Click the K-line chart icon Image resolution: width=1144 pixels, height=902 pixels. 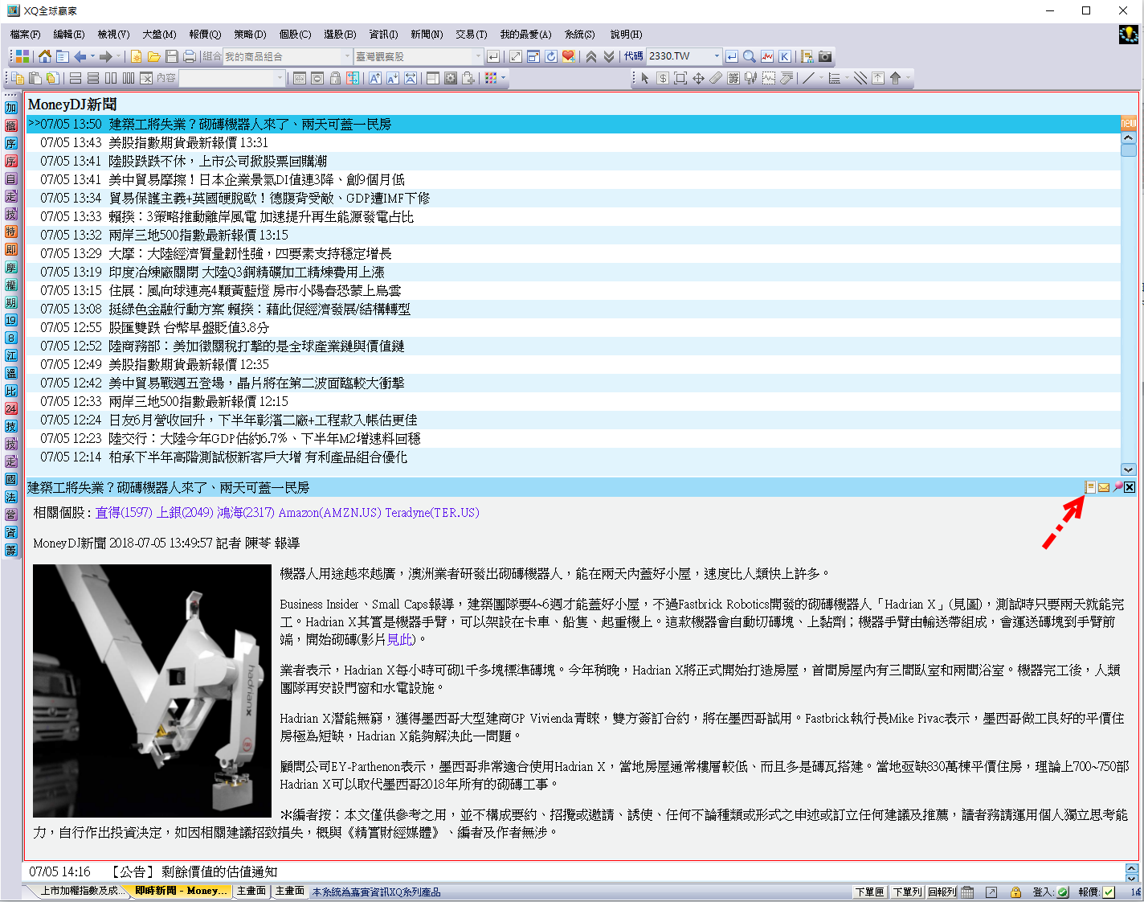tap(785, 56)
